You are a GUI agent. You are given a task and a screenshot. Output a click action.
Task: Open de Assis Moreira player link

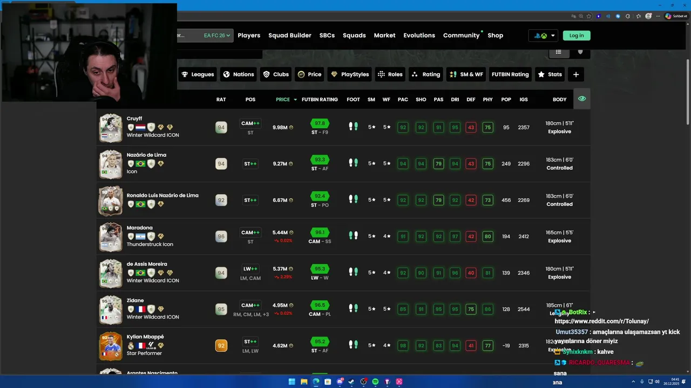147,264
